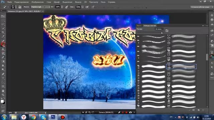Open Skype from the taskbar

(x=43, y=117)
